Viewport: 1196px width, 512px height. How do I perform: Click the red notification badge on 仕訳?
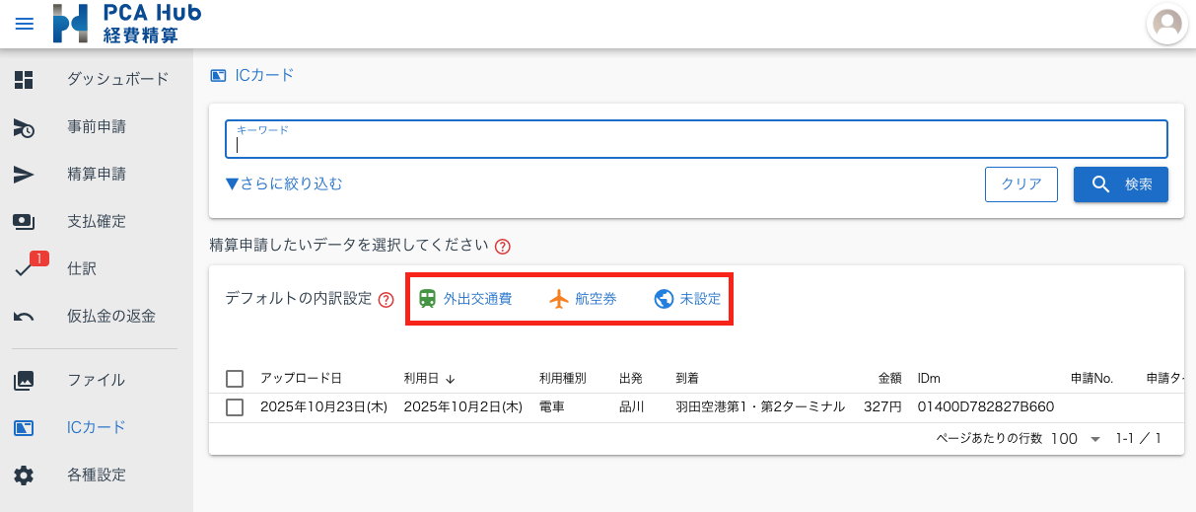coord(39,259)
